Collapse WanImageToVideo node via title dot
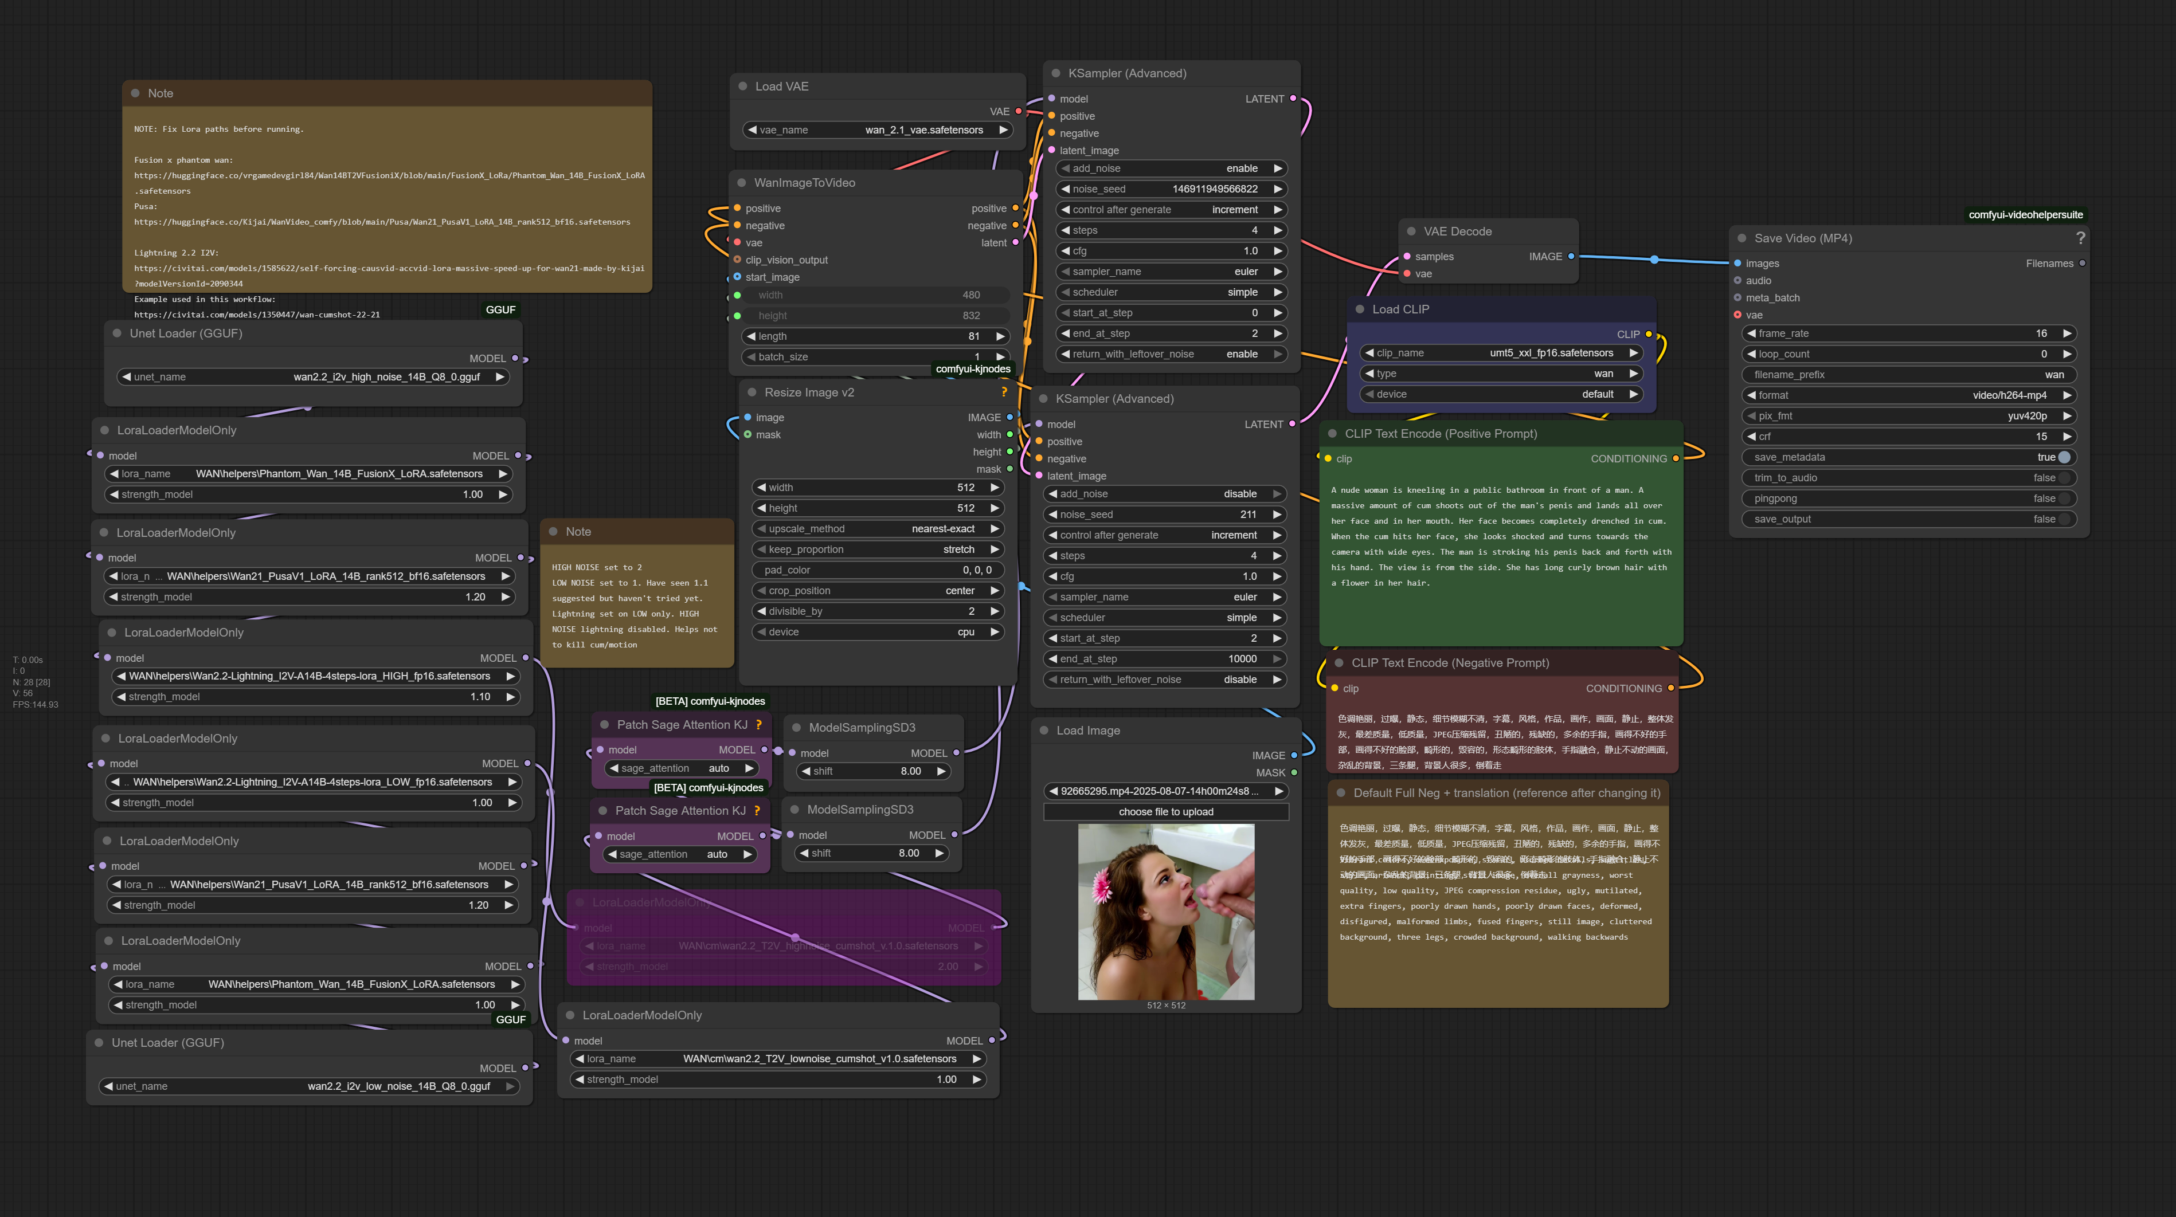The height and width of the screenshot is (1217, 2176). click(742, 182)
